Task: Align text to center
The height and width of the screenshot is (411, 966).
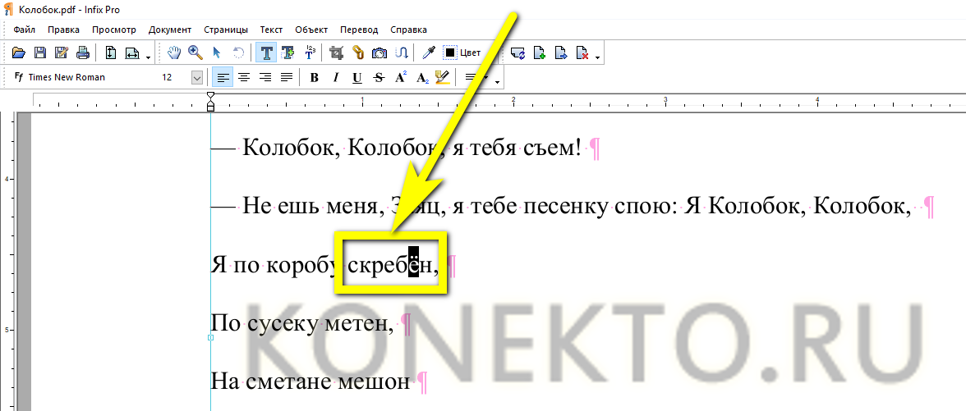Action: coord(243,78)
